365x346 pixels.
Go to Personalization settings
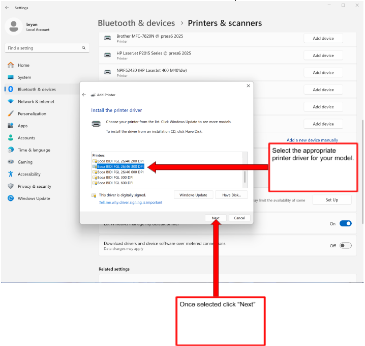coord(32,113)
